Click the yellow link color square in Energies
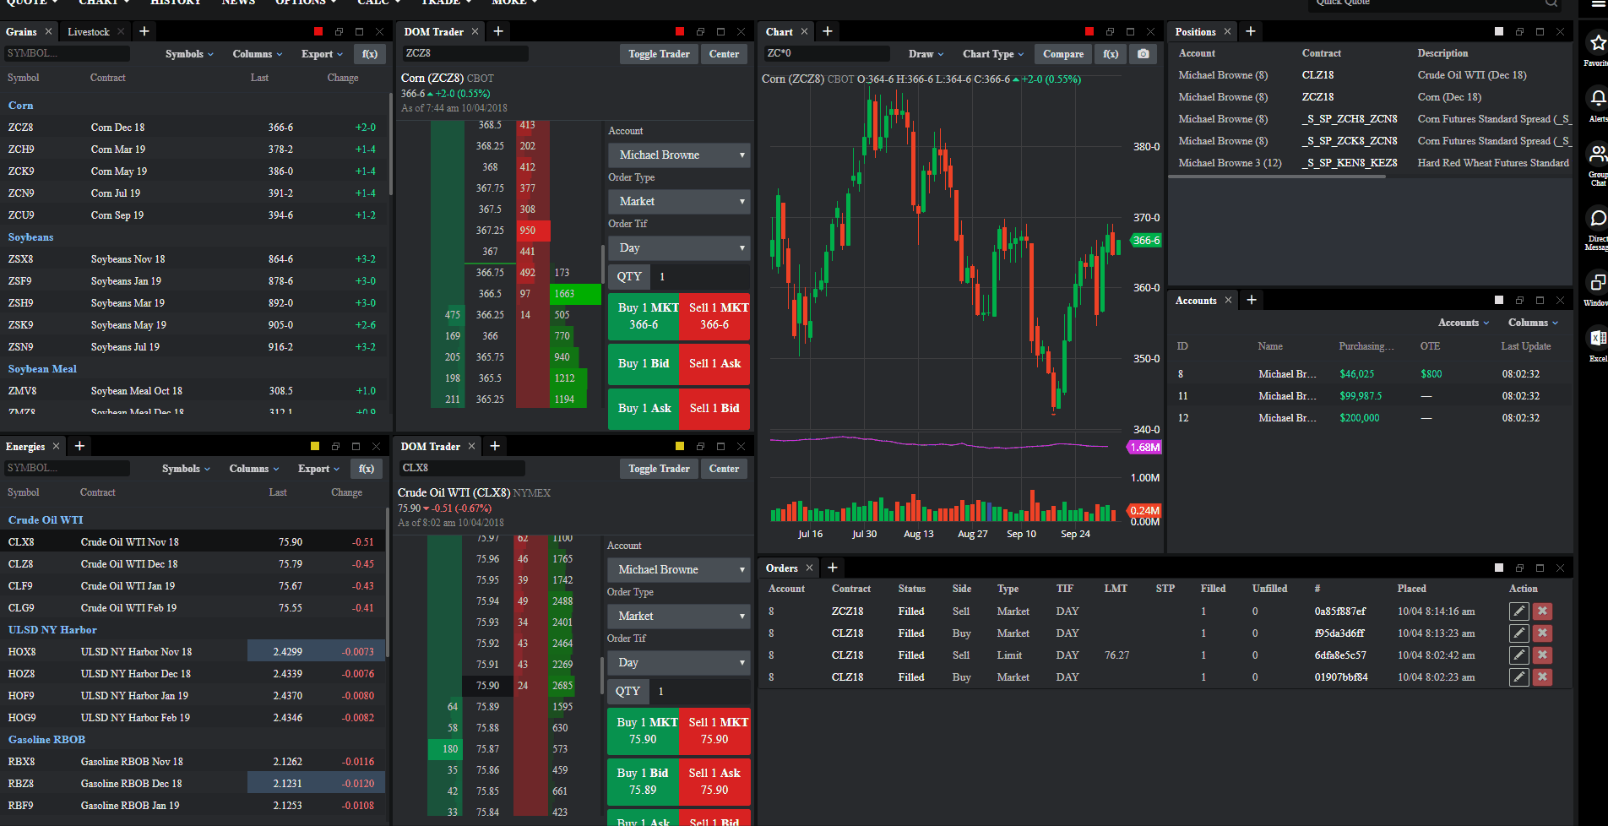Viewport: 1608px width, 826px height. coord(315,446)
